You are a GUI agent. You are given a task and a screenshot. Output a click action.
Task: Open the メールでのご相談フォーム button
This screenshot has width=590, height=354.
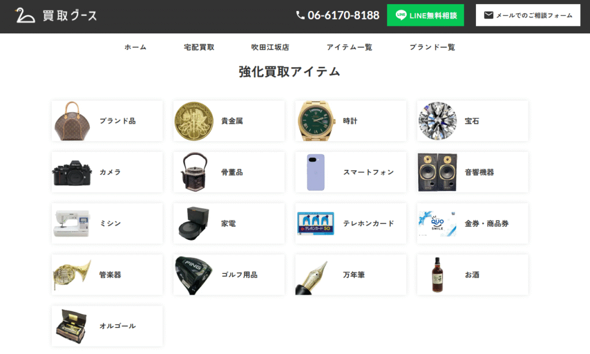[x=527, y=15]
